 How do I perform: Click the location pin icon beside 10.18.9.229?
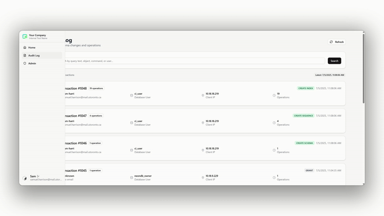pos(203,178)
